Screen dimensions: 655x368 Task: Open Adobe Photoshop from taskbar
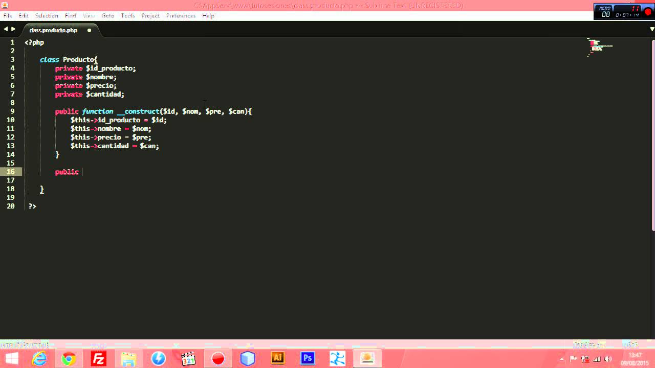pos(308,358)
